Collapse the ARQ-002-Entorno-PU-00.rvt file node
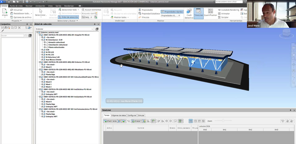Screen dimensions: 296x144 pyautogui.click(x=40, y=62)
